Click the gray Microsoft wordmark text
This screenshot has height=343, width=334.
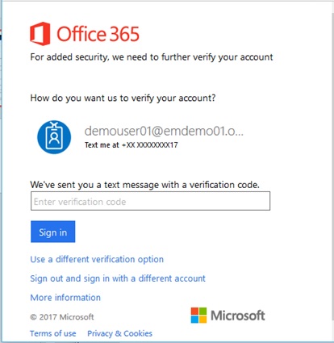coord(238,316)
